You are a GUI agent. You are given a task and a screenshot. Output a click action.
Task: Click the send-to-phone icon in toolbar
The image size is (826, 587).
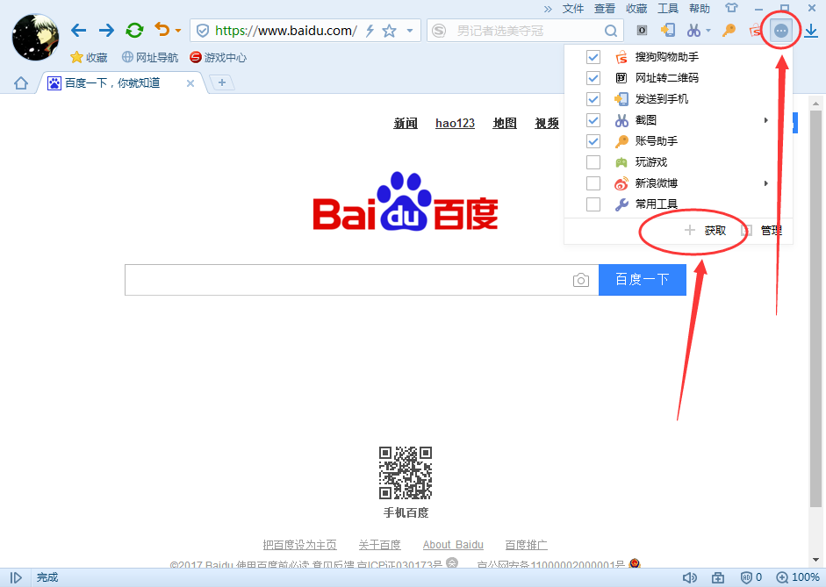[667, 30]
